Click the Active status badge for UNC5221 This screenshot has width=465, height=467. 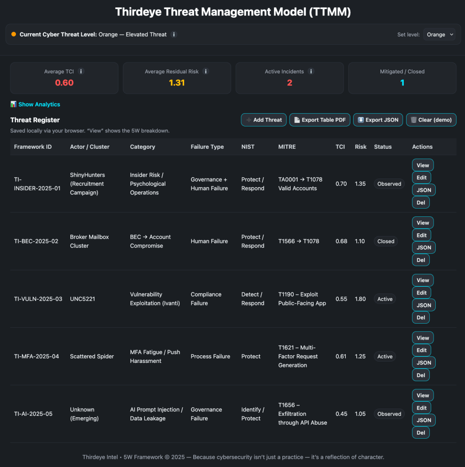tap(385, 299)
